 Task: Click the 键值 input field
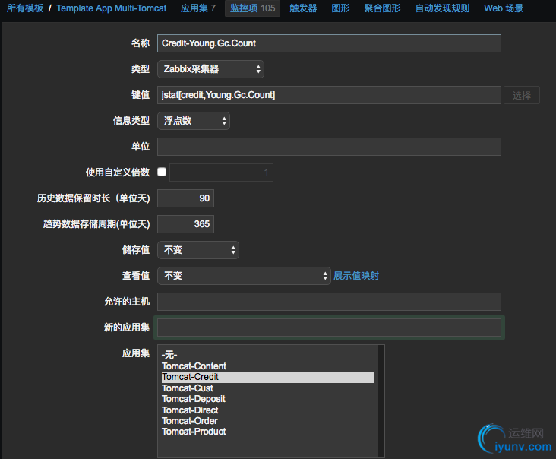329,95
